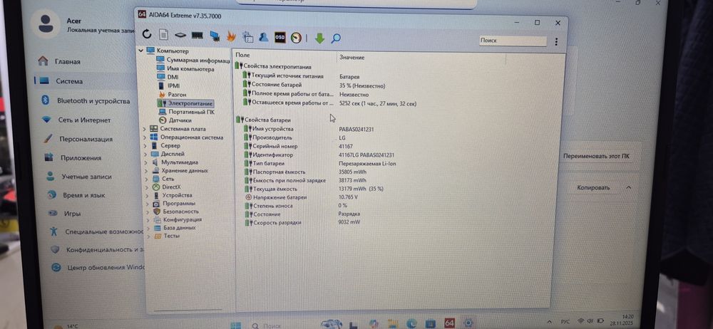Viewport: 713px width, 329px height.
Task: Collapse the Компьютер tree node
Action: (x=141, y=51)
